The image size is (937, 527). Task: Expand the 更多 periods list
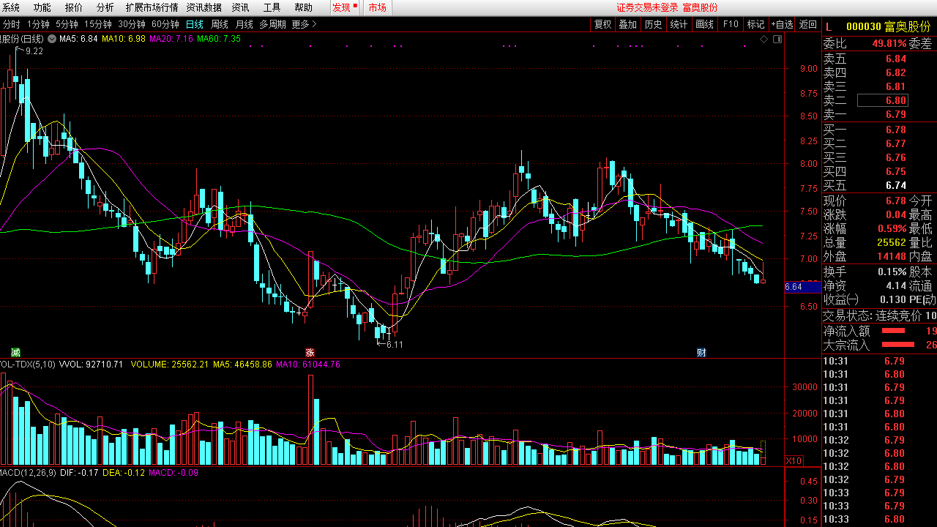pos(304,24)
